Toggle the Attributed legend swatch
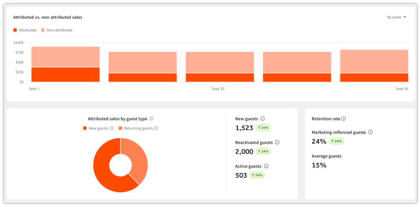Viewport: 420px width, 207px height. click(x=15, y=30)
